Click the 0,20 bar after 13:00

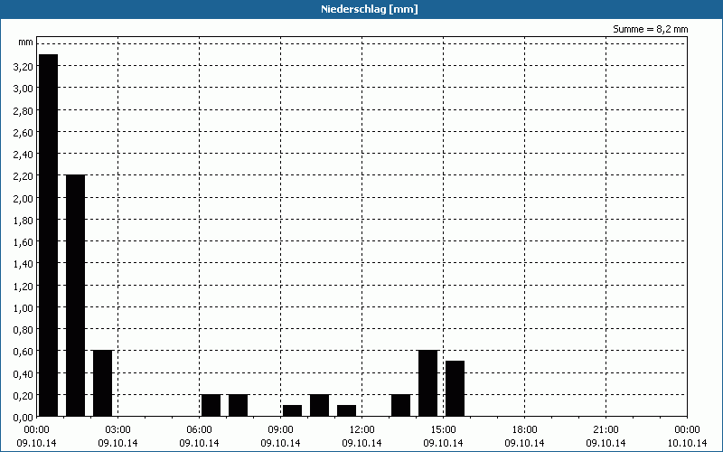[x=400, y=405]
